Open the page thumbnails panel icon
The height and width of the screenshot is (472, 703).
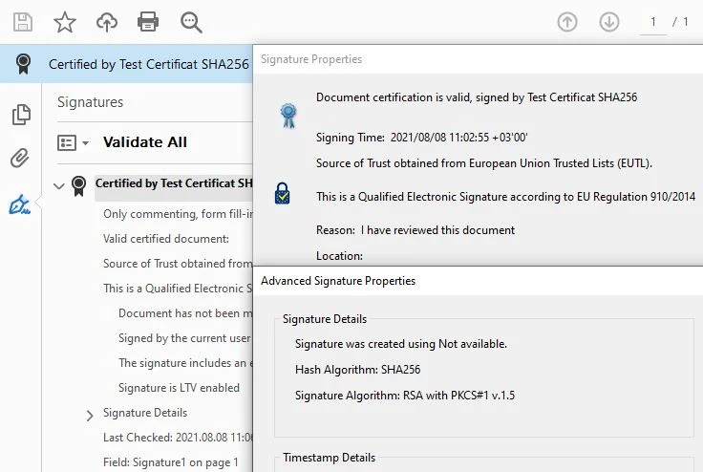tap(20, 115)
